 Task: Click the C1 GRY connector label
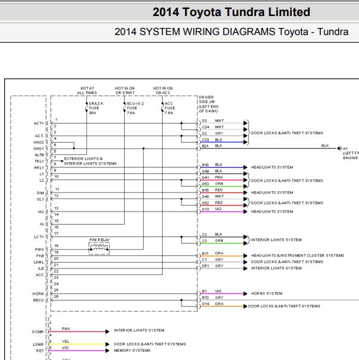coord(213,260)
